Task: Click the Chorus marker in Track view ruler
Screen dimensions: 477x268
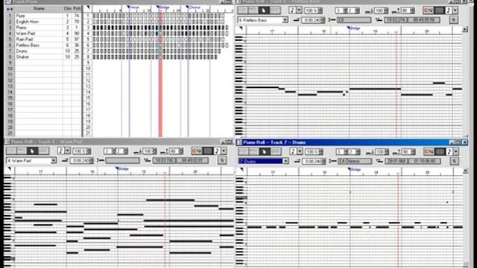Action: pyautogui.click(x=193, y=7)
